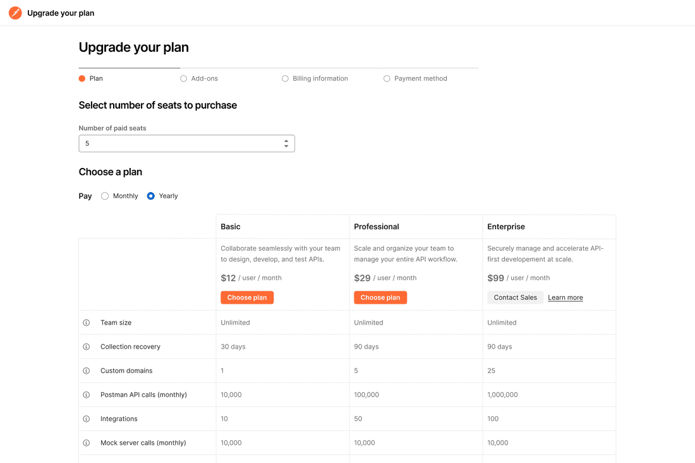
Task: Go to the Payment method step
Action: (x=415, y=78)
